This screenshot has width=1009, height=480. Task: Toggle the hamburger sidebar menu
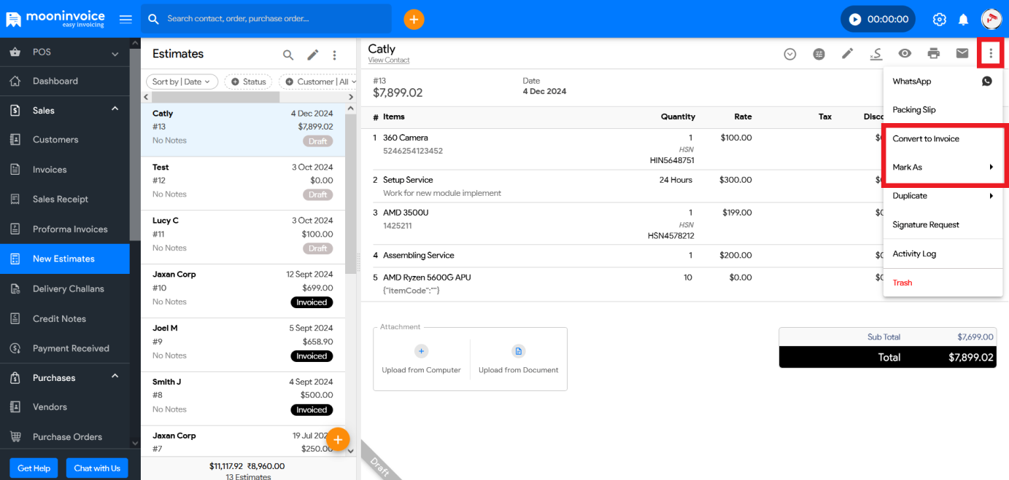[125, 19]
